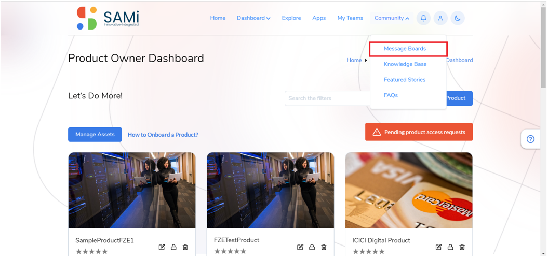
Task: Delete ICICI Digital Product using trash icon
Action: 462,247
